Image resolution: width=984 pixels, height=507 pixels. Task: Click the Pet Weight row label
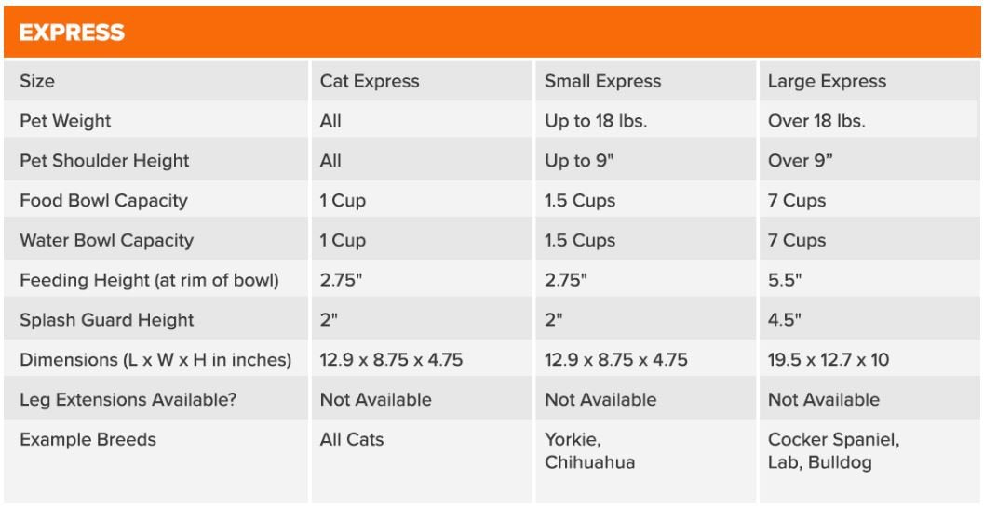65,121
